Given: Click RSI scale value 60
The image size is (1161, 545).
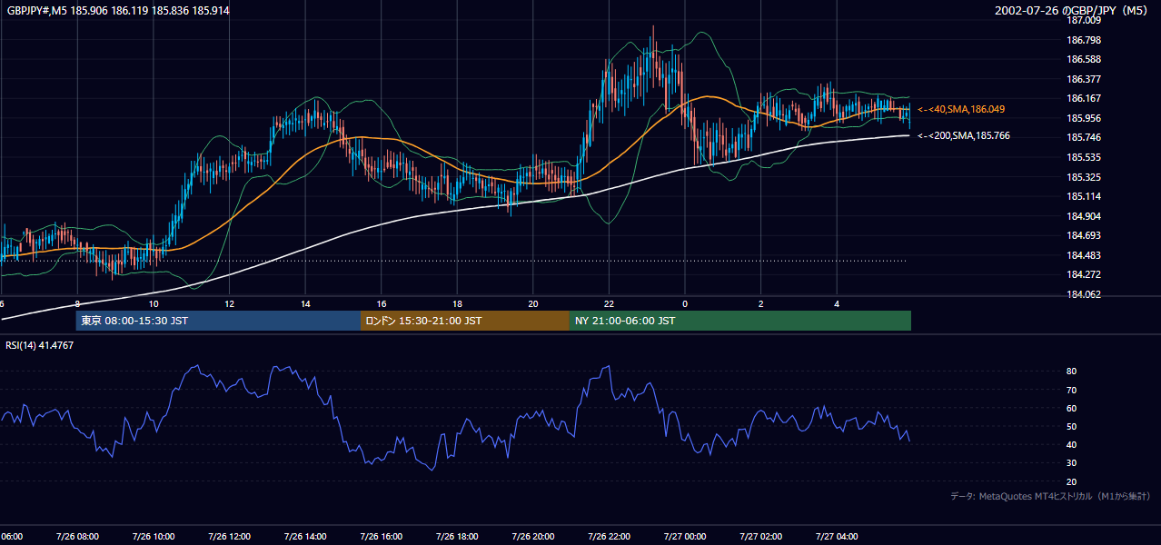Looking at the screenshot, I should [1072, 408].
